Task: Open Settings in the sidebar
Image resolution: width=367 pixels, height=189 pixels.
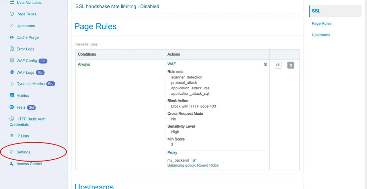Action: (x=23, y=152)
